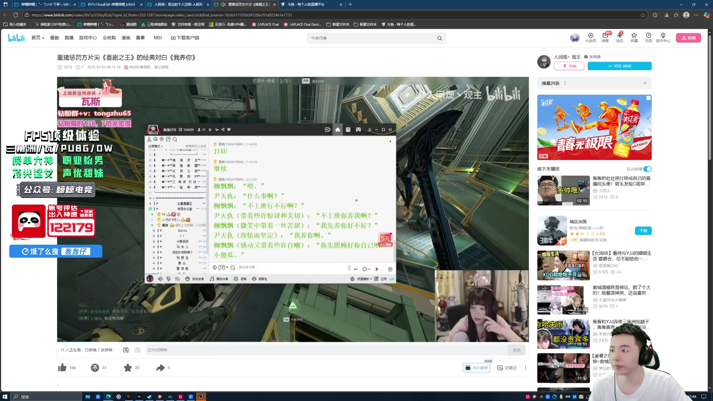This screenshot has width=713, height=401.
Task: Open danmaku settings icon below video
Action: coord(137,350)
